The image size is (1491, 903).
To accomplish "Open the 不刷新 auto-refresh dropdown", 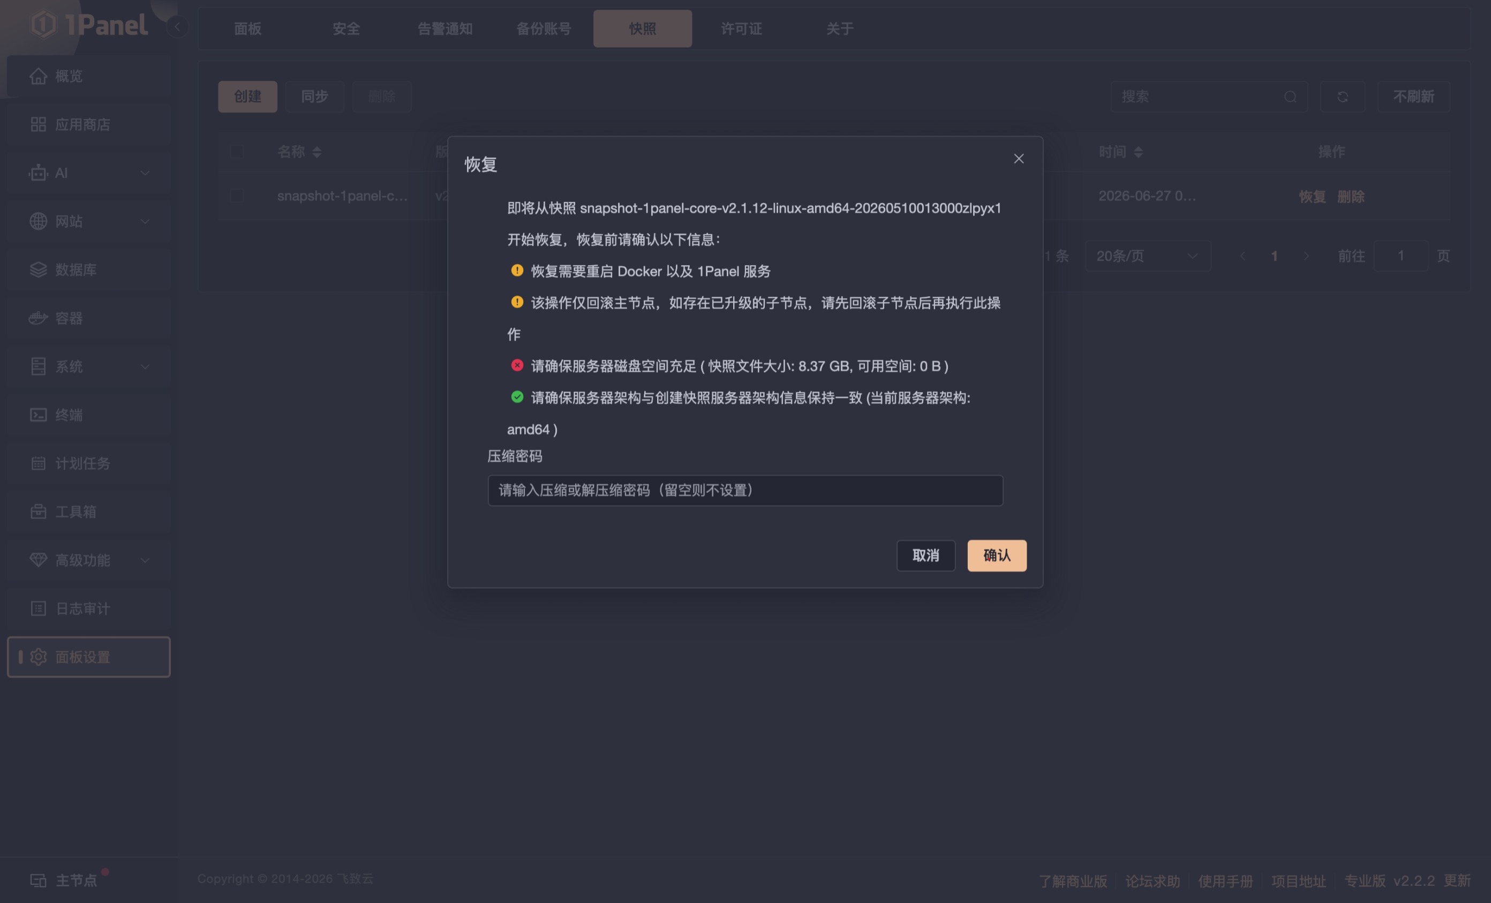I will (x=1413, y=97).
